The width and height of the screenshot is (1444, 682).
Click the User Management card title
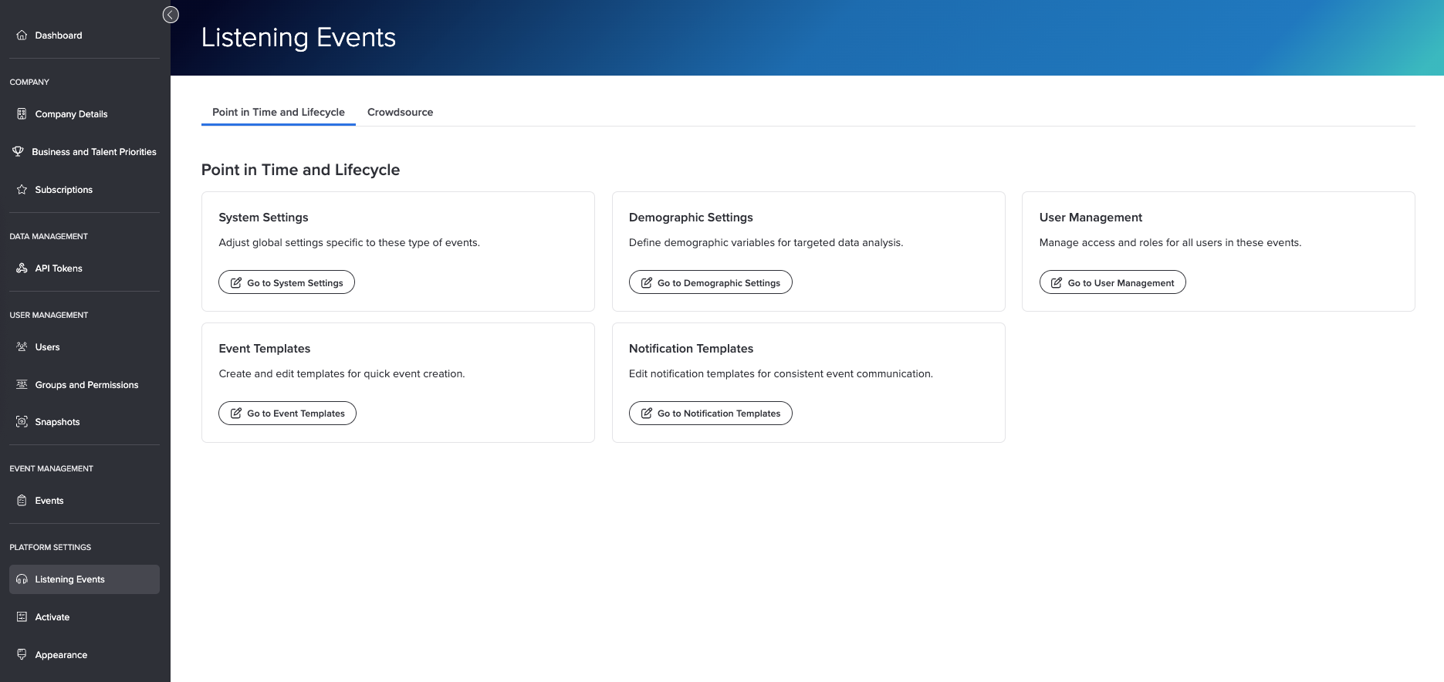(1091, 218)
